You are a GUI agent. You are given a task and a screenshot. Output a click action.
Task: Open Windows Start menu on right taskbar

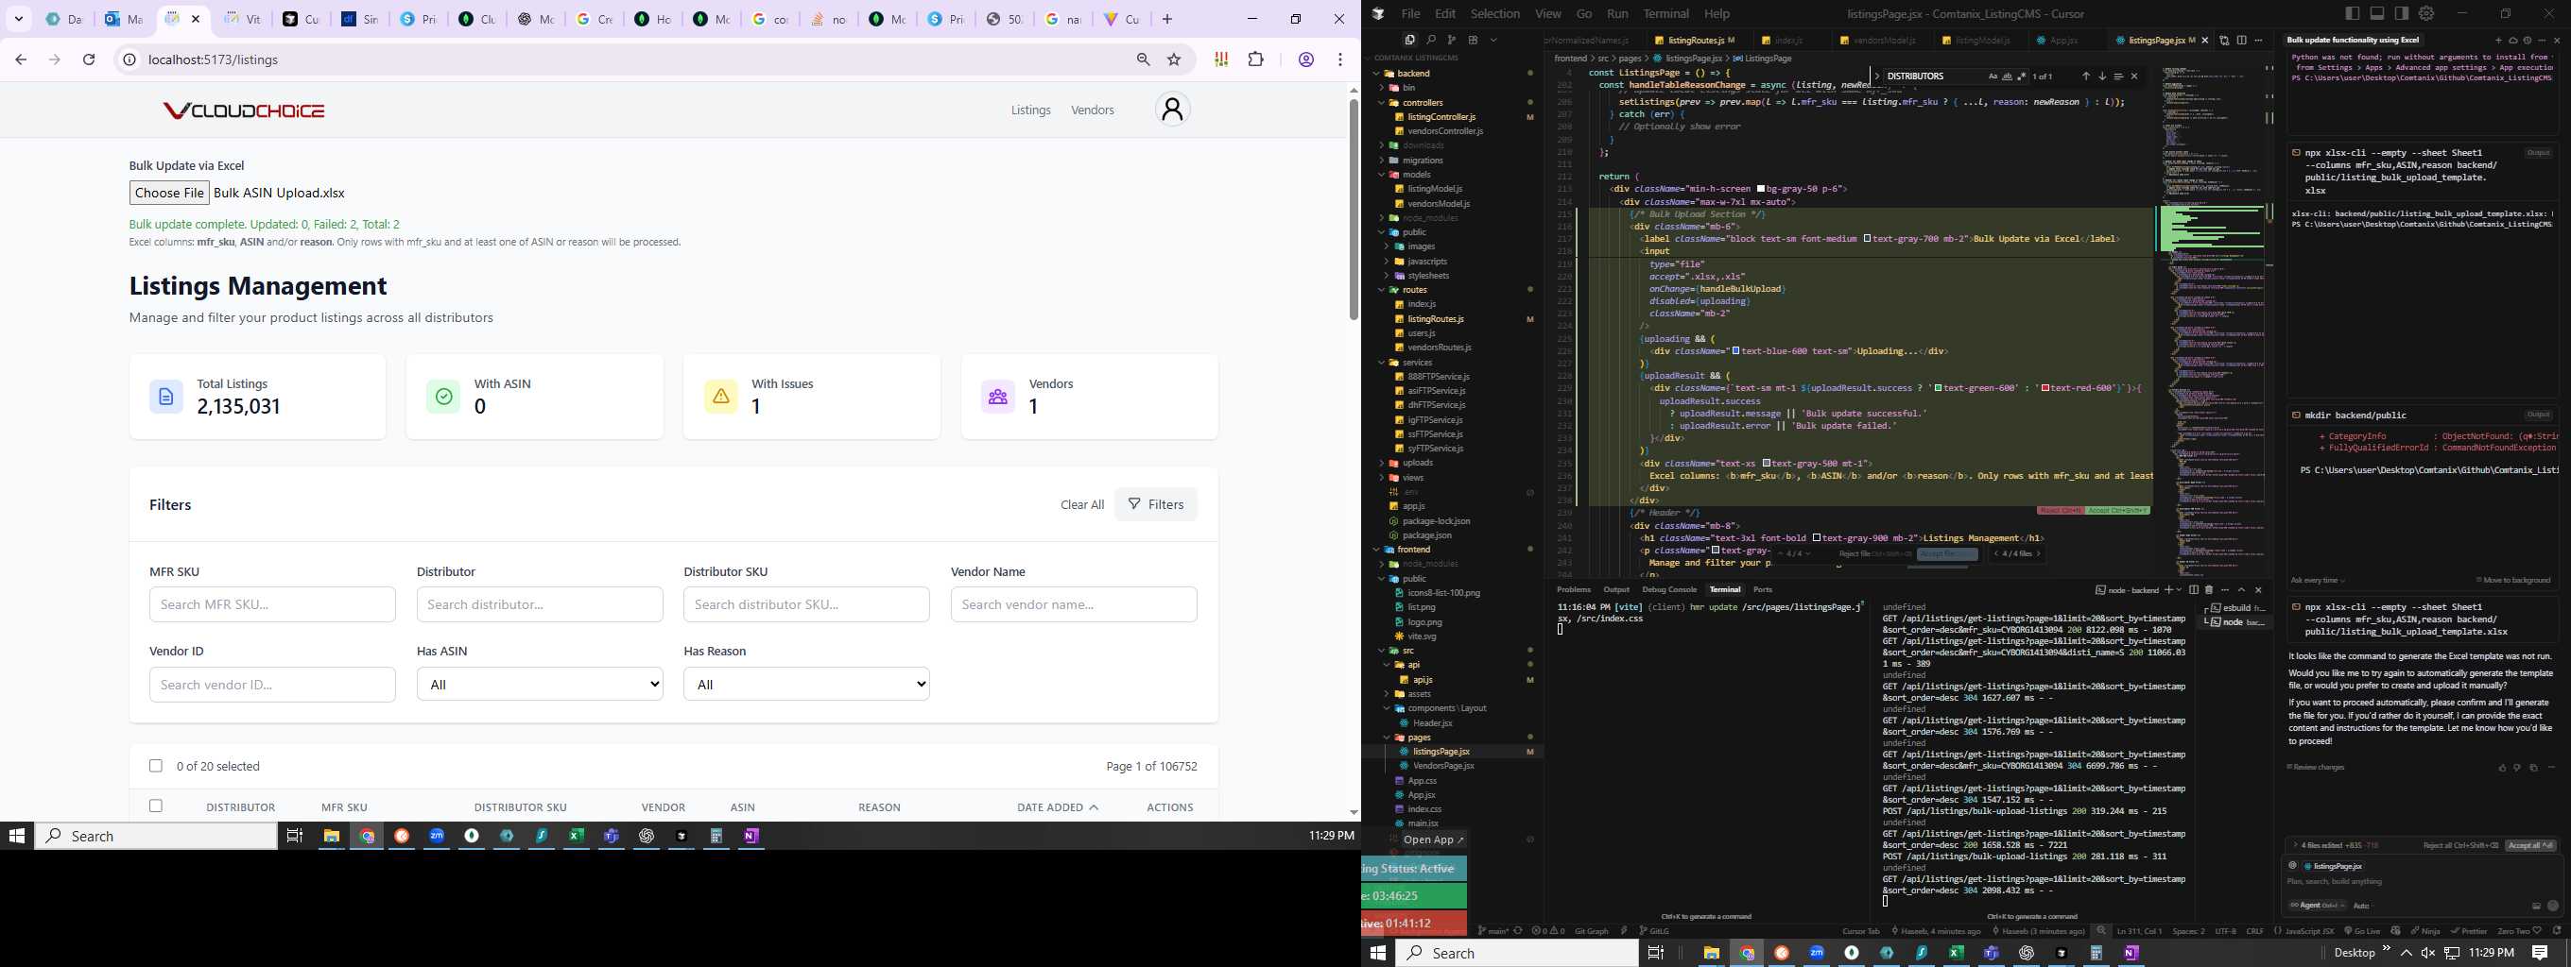pyautogui.click(x=1378, y=953)
